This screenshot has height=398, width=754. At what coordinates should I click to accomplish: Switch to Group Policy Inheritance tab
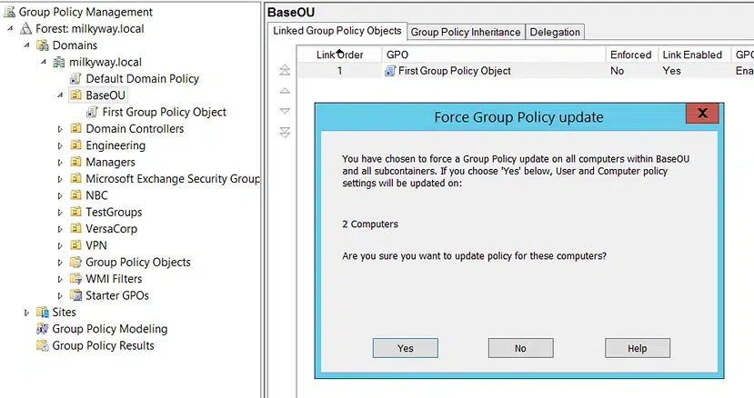tap(466, 32)
